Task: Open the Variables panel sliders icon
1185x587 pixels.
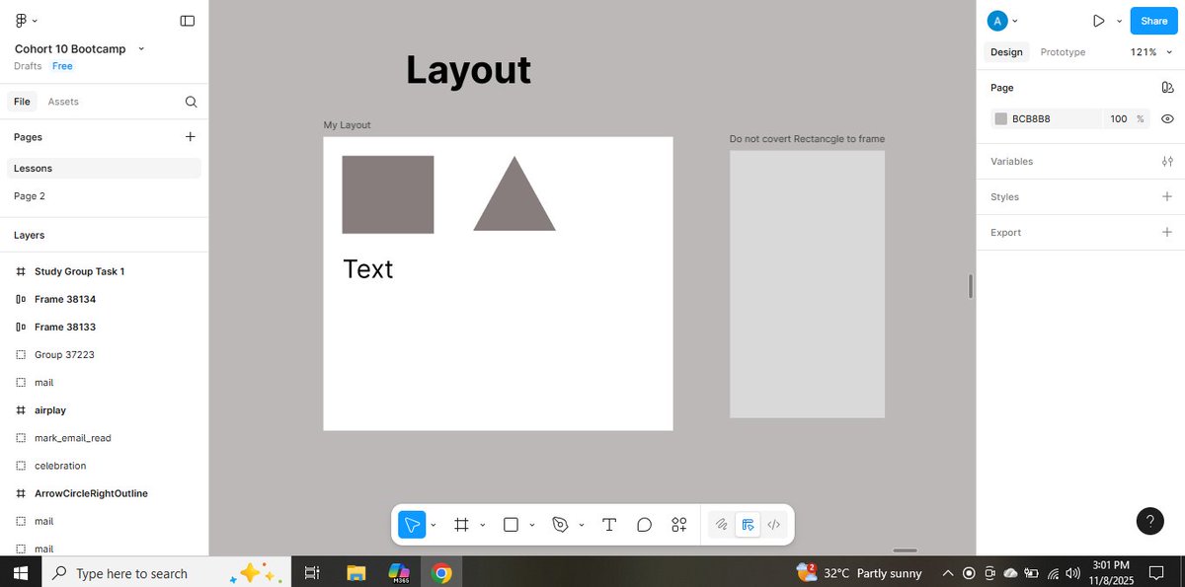Action: [x=1167, y=161]
